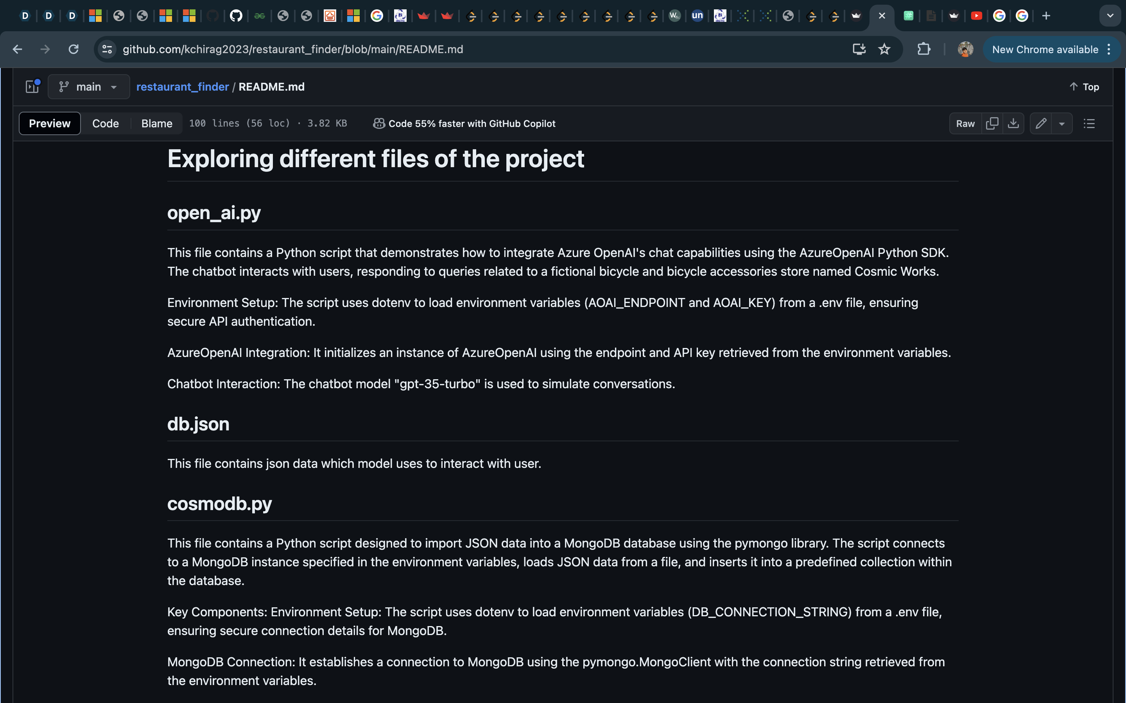Download raw file icon
This screenshot has width=1126, height=703.
1013,124
